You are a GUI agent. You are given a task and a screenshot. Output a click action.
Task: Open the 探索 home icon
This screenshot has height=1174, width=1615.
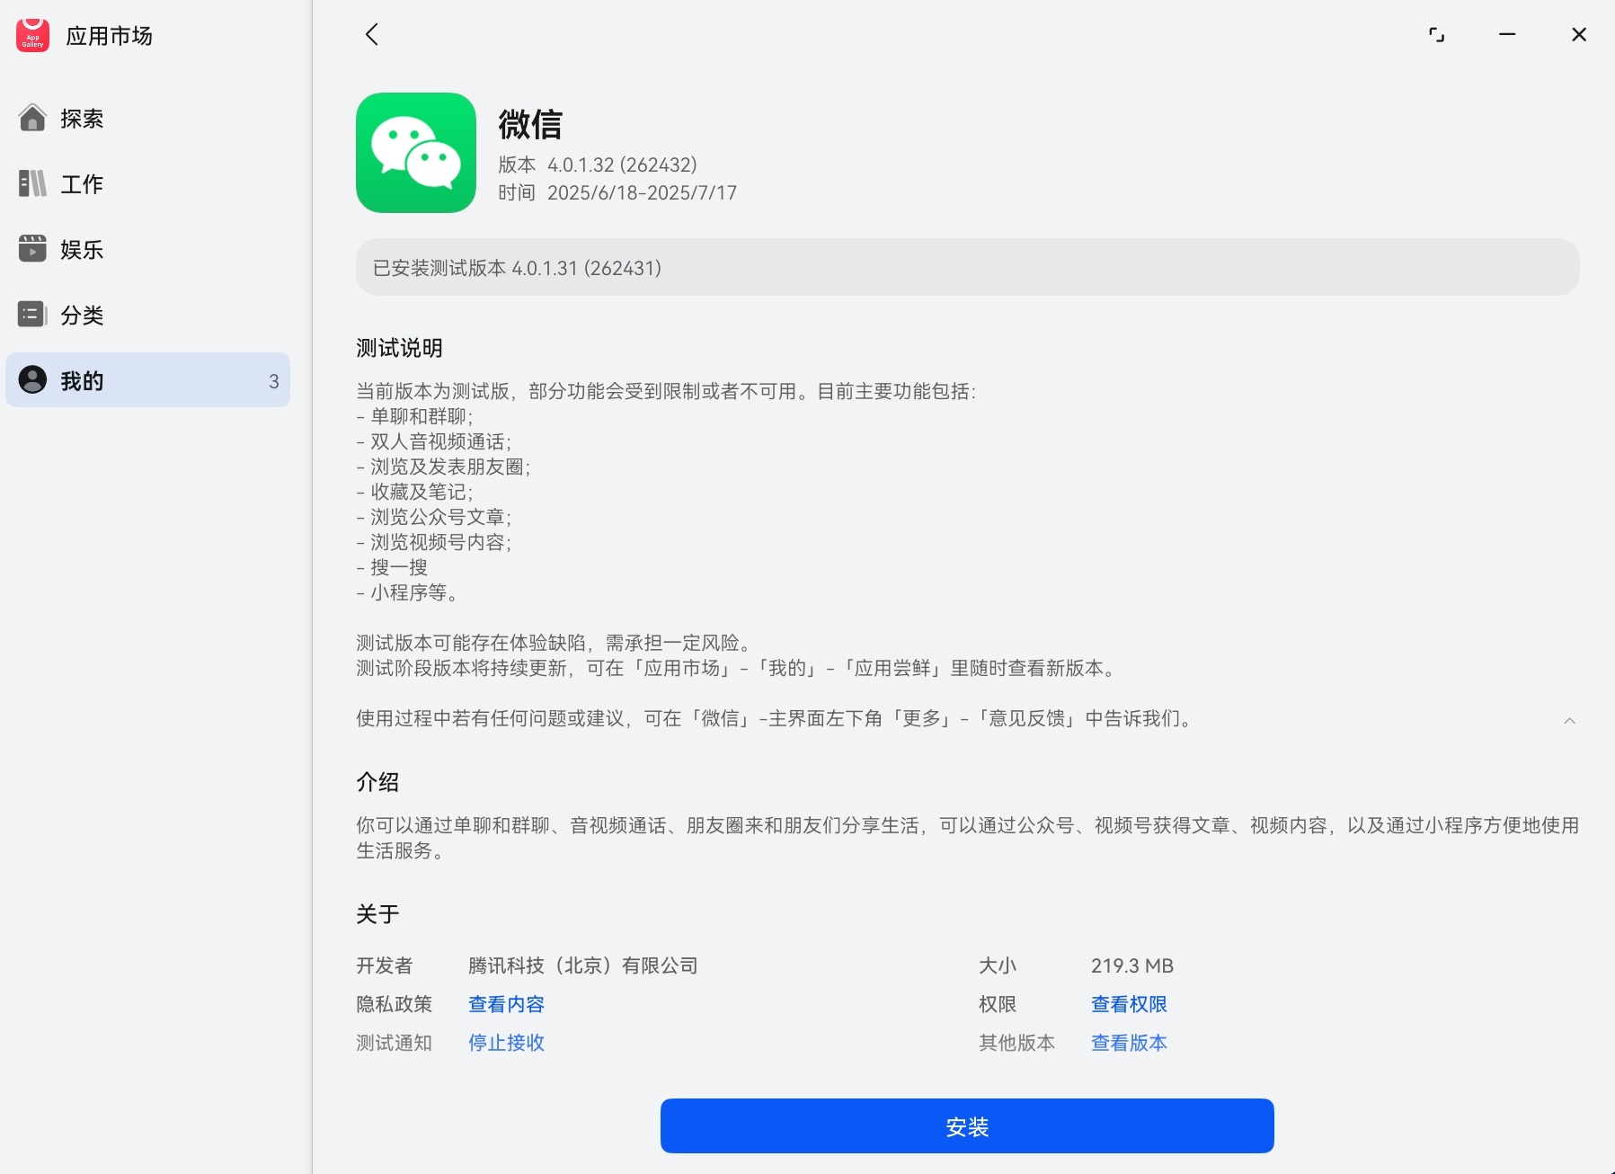click(x=32, y=118)
